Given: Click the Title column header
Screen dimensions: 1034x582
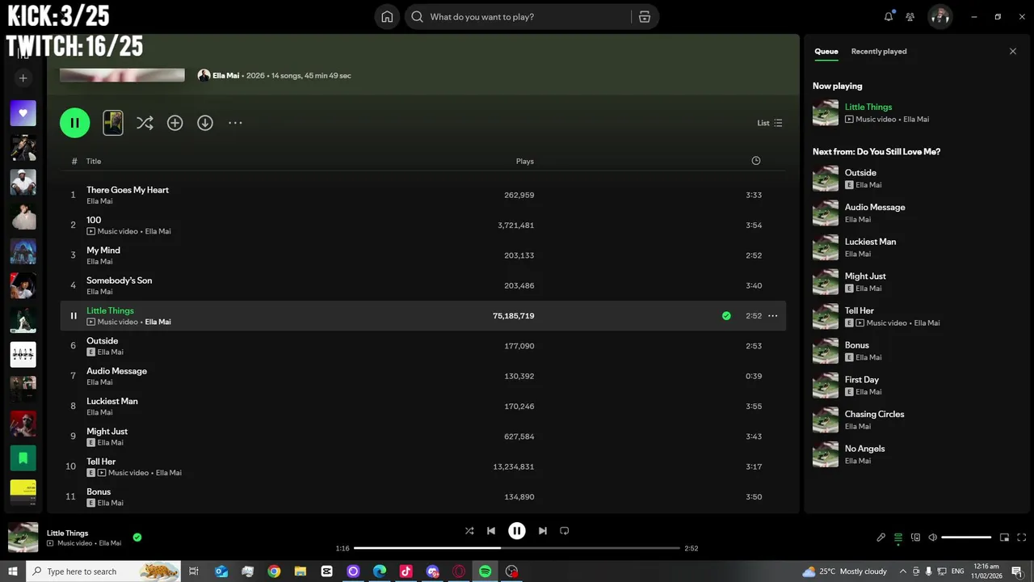Looking at the screenshot, I should tap(94, 161).
